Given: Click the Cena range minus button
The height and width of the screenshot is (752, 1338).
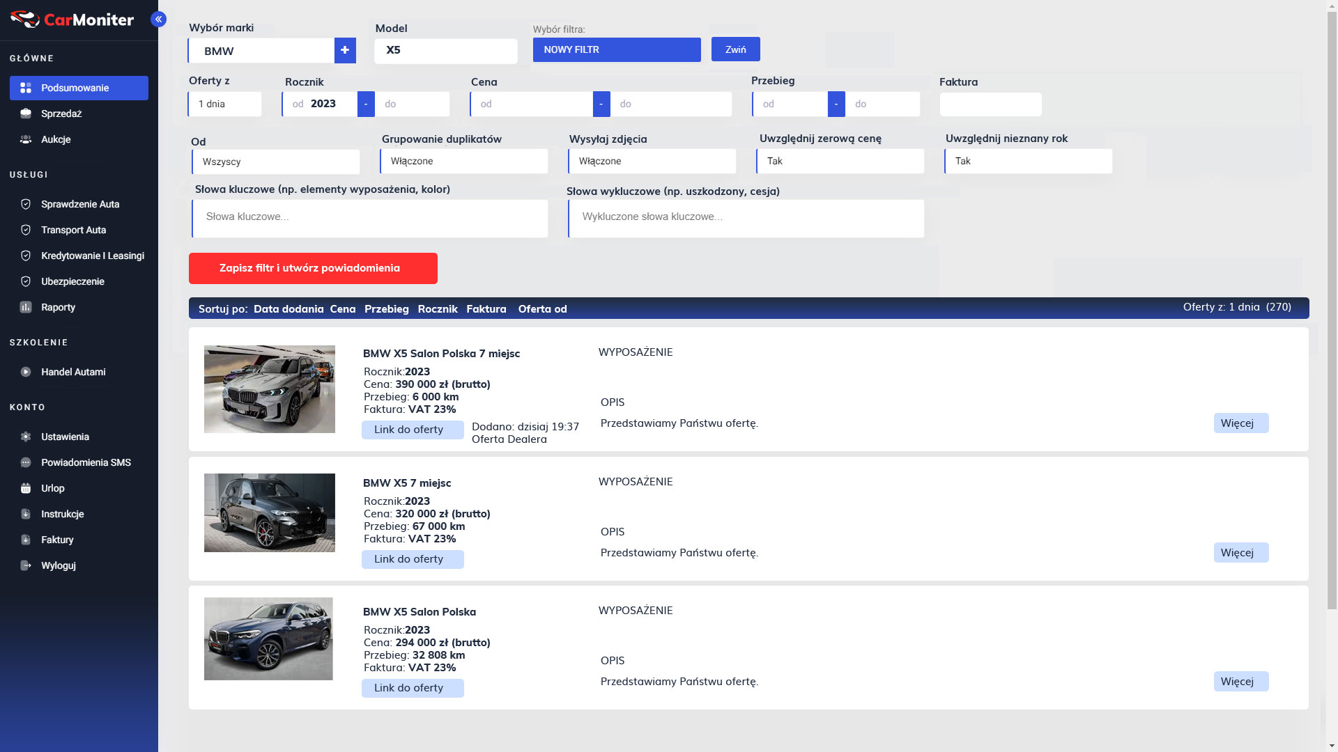Looking at the screenshot, I should pos(601,104).
